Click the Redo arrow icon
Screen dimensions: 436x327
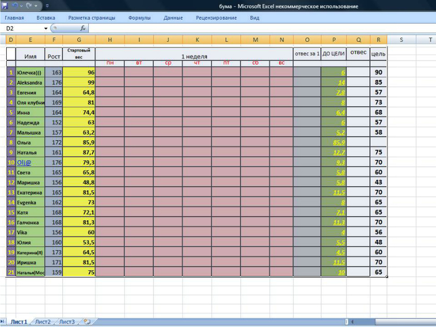28,6
